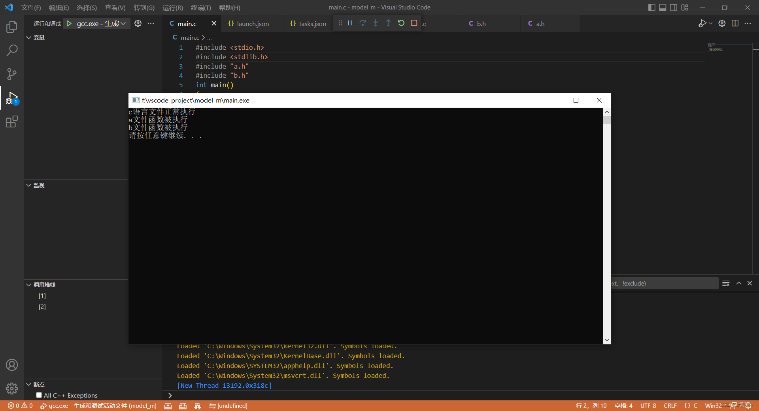Stop the debug session
This screenshot has width=759, height=411.
414,23
